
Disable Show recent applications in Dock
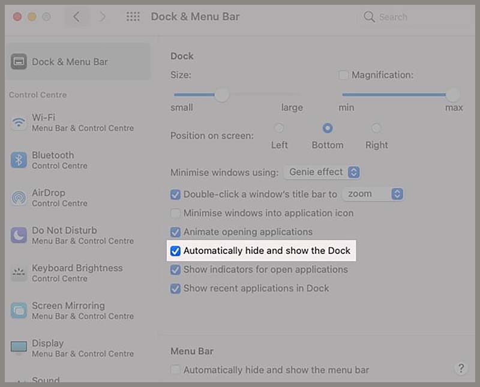176,288
